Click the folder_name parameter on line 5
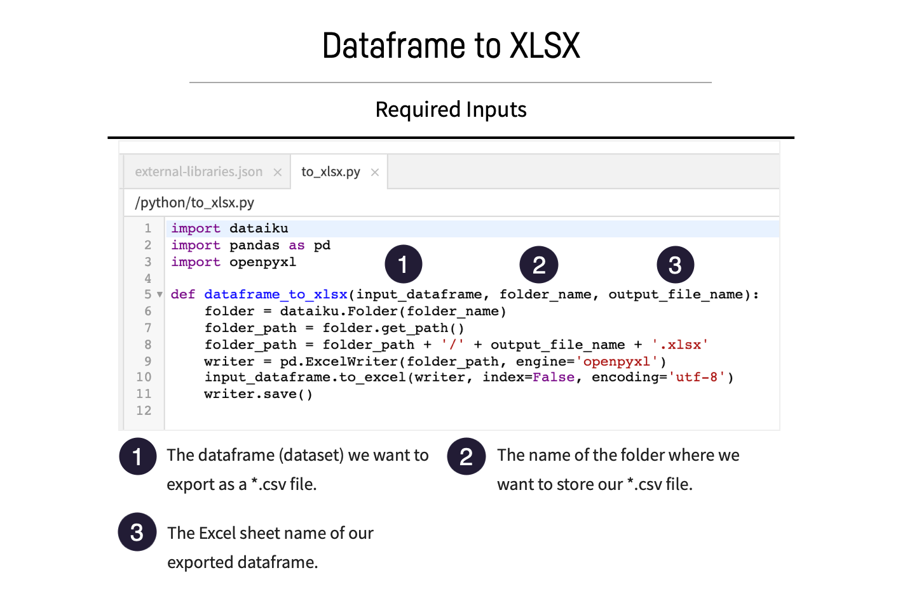Screen dimensions: 919x608 tap(545, 294)
